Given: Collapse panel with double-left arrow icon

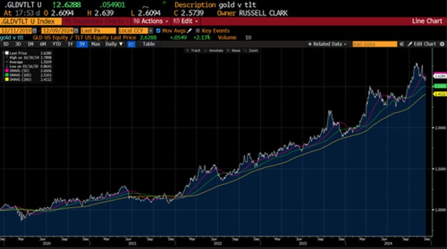Looking at the screenshot, I should [401, 44].
